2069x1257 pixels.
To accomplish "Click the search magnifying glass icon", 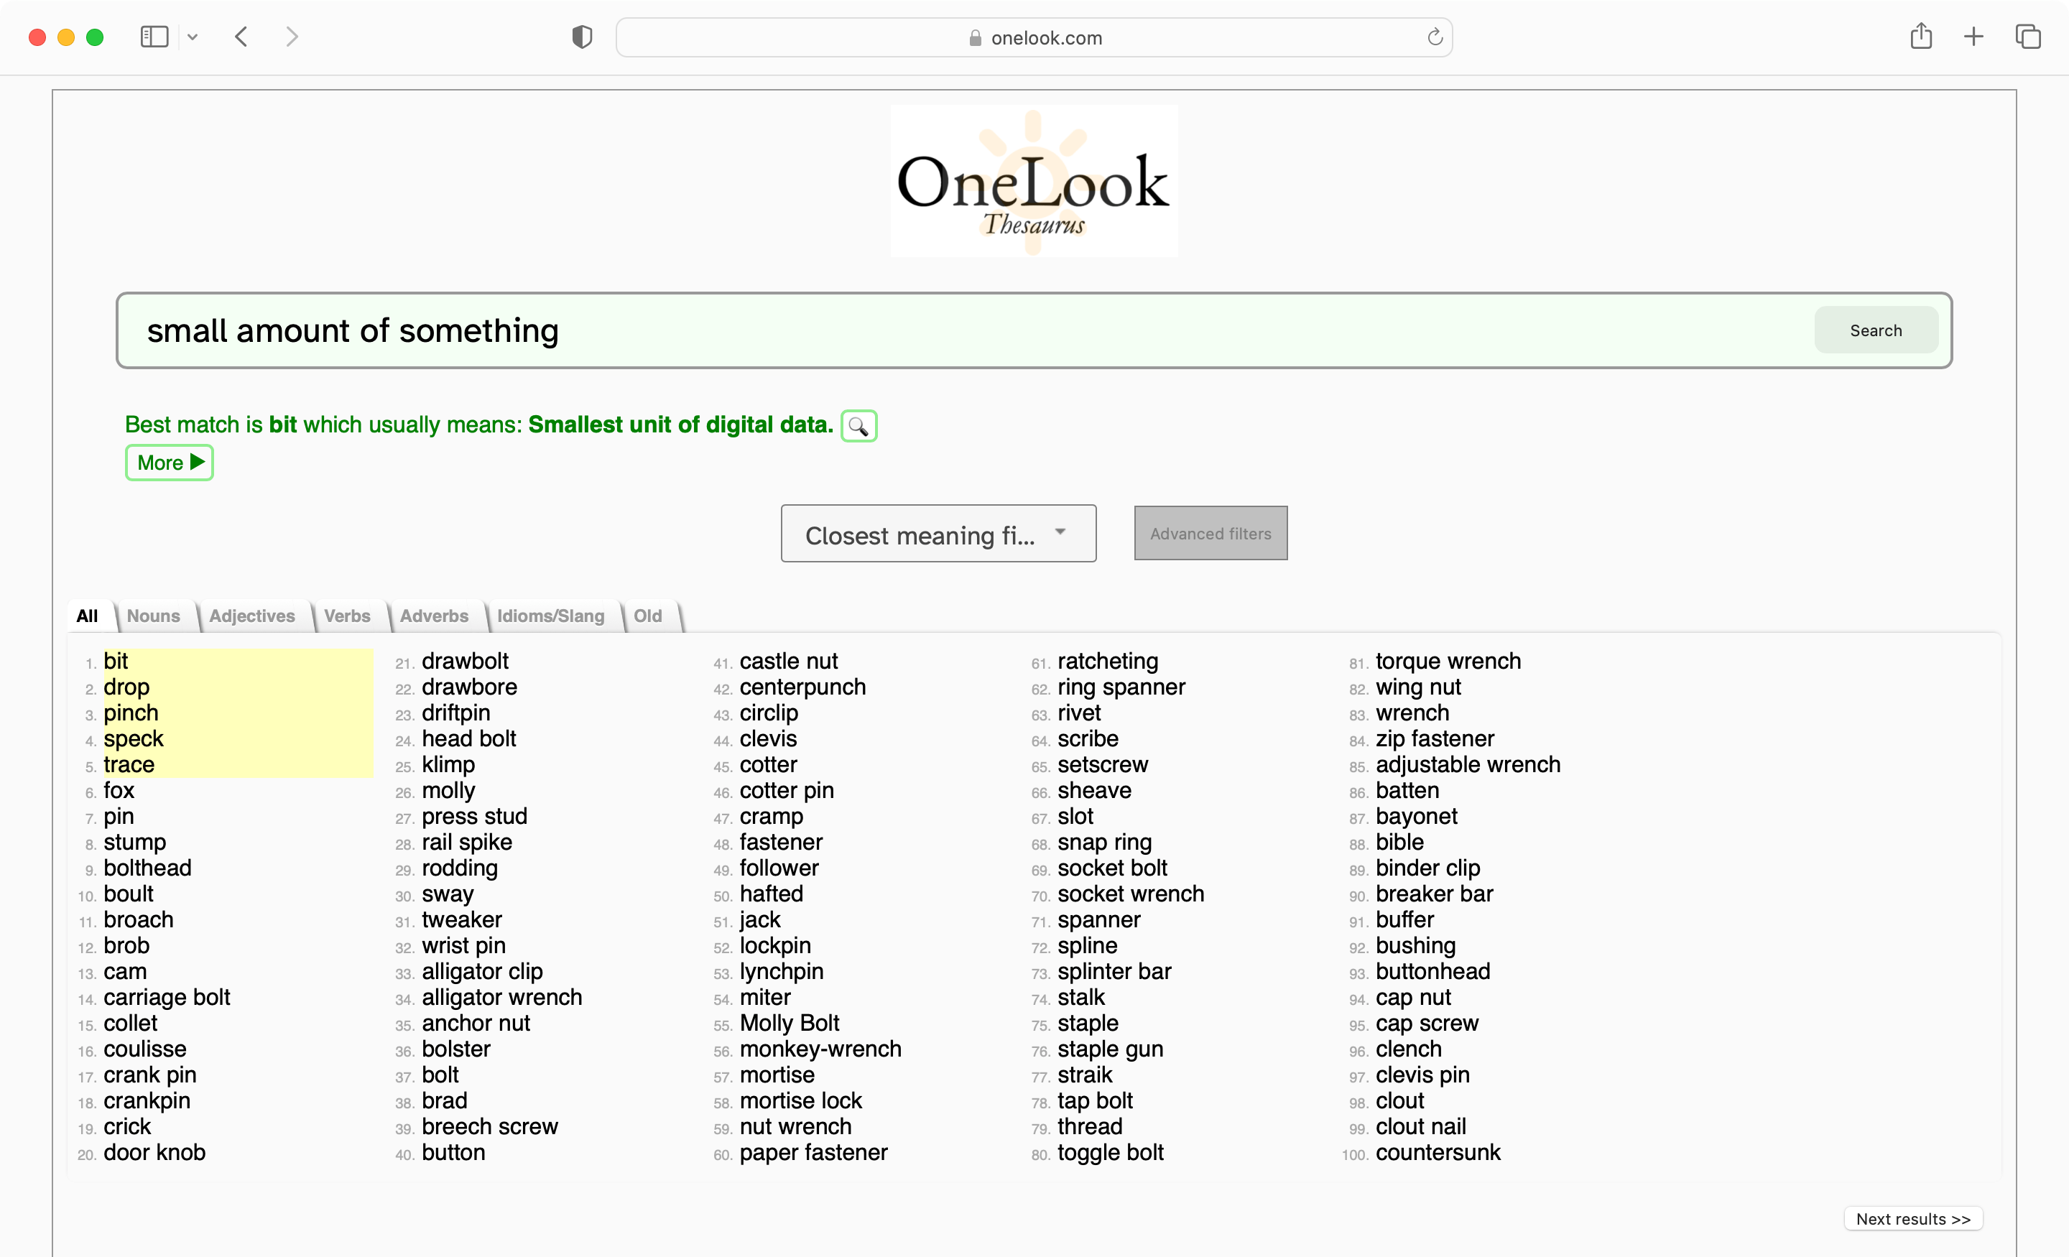I will (858, 425).
